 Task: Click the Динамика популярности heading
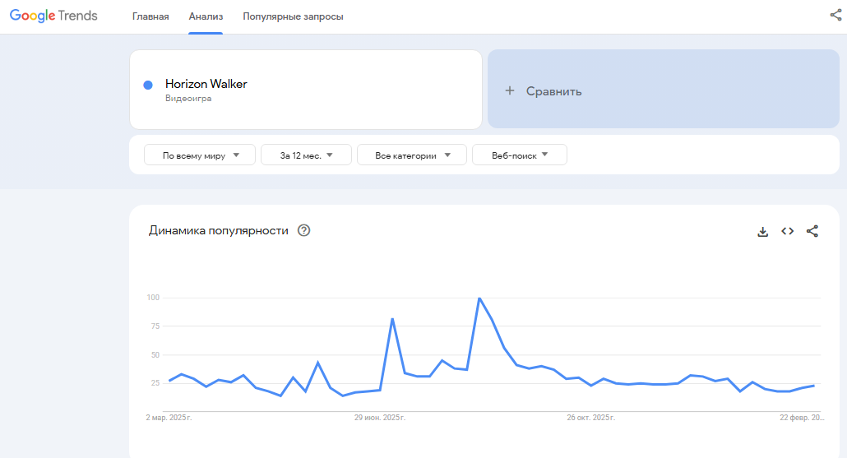pos(219,230)
